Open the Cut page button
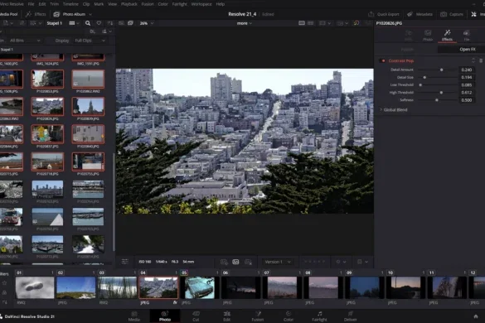 196,316
